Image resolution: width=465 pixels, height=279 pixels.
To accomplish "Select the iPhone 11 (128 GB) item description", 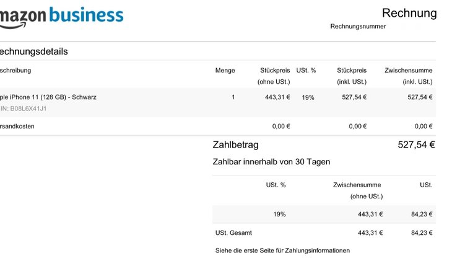I will pos(48,97).
